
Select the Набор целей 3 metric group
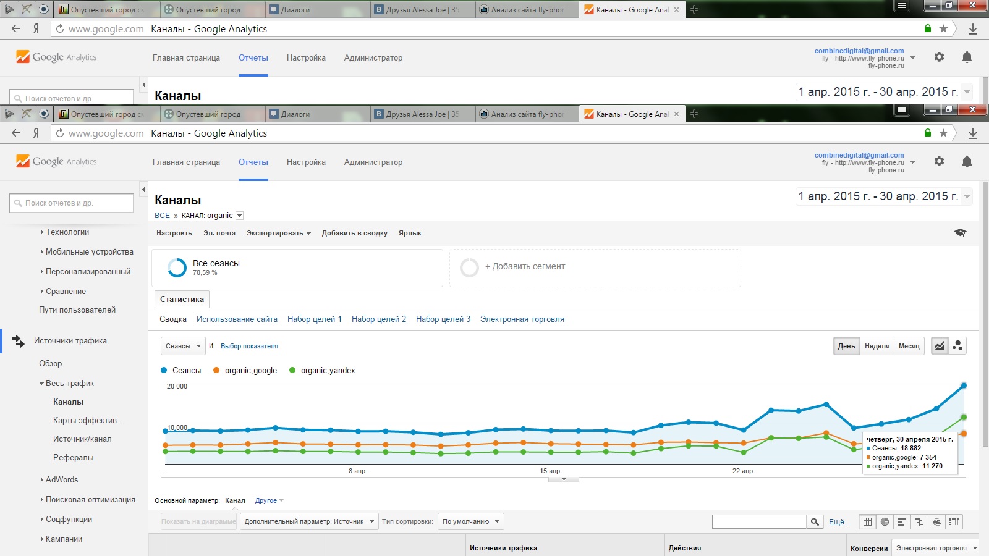click(443, 319)
